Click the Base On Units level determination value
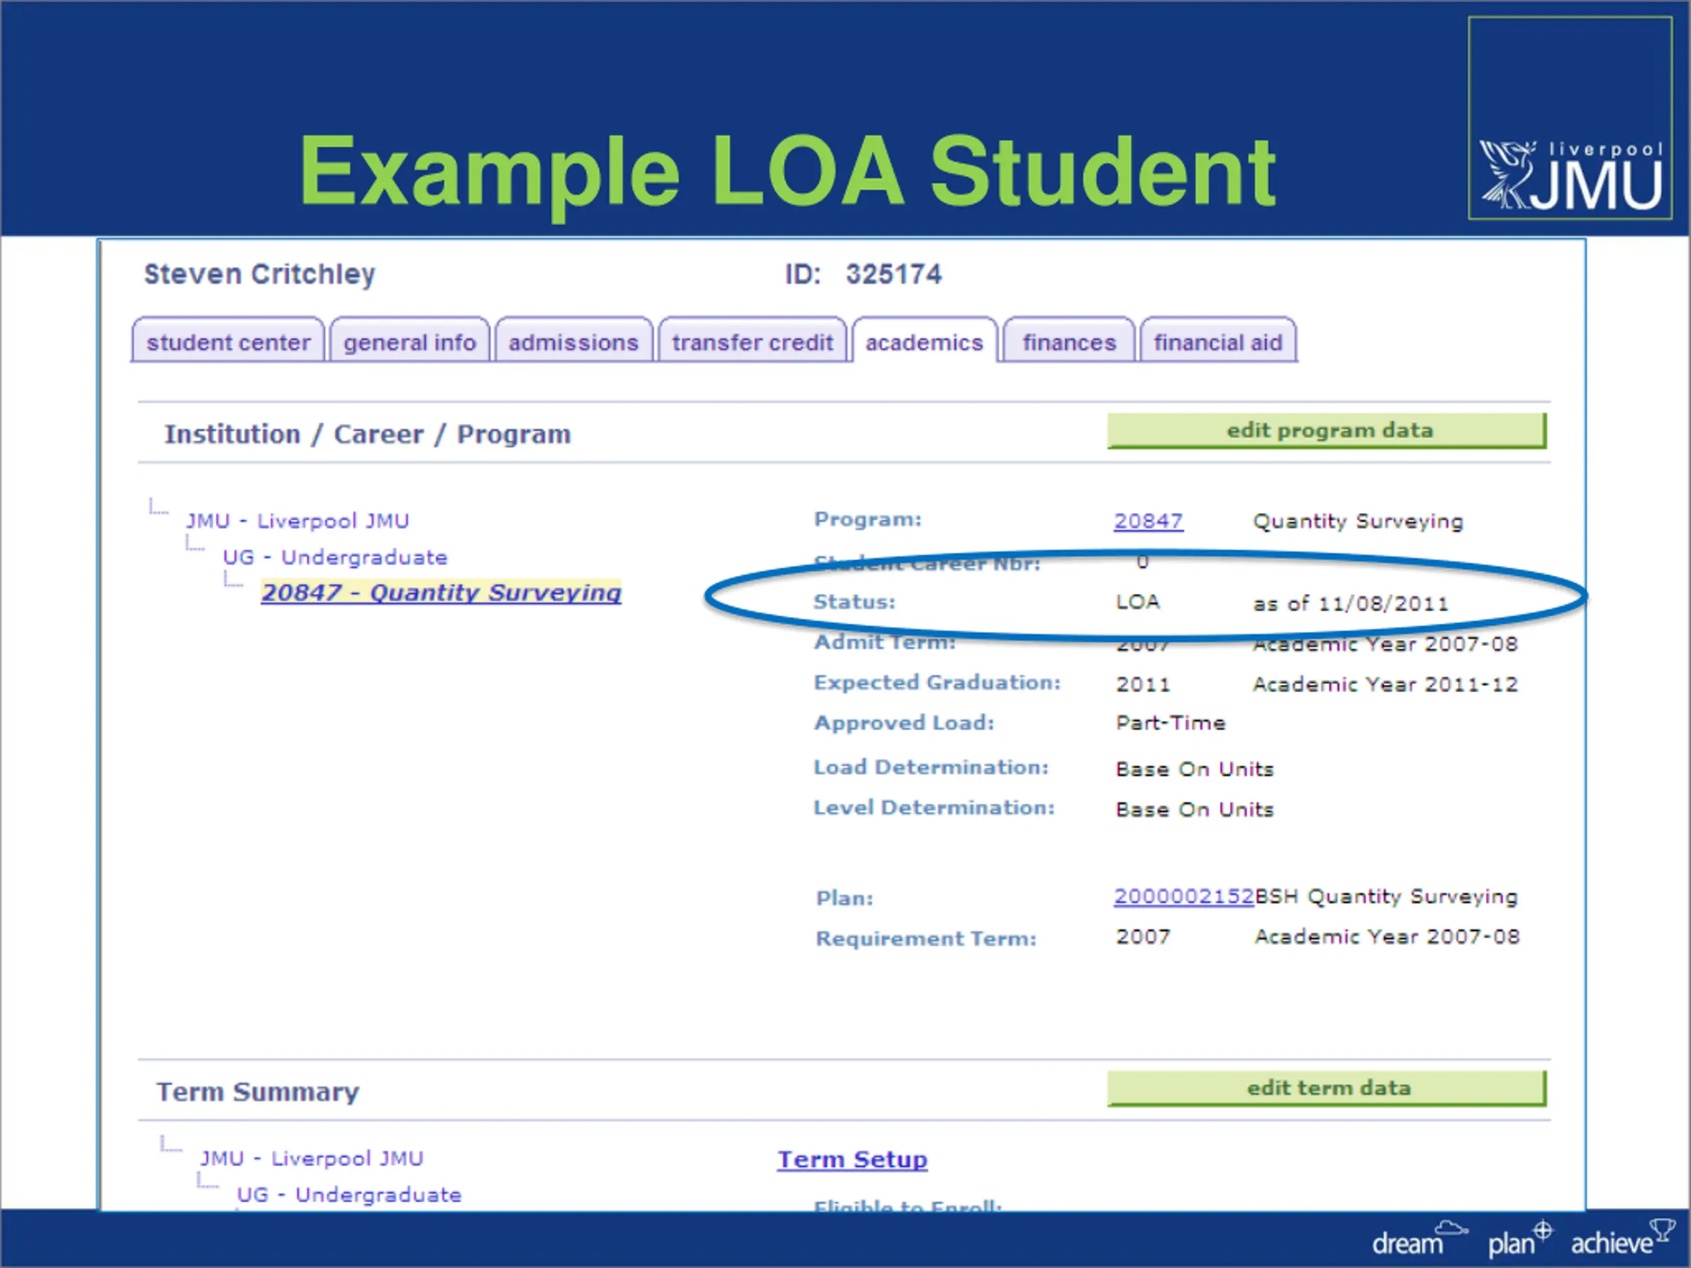The image size is (1691, 1268). tap(1195, 810)
